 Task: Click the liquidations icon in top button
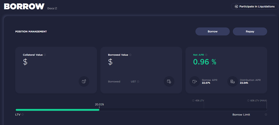point(236,7)
